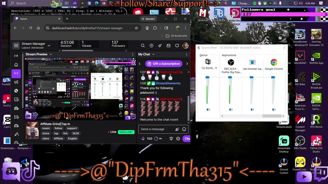Open the community people icon in sidebar
This screenshot has width=328, height=184.
click(16, 108)
